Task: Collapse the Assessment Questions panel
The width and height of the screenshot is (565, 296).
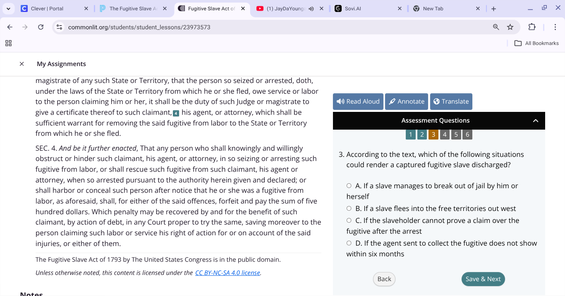Action: pos(536,121)
